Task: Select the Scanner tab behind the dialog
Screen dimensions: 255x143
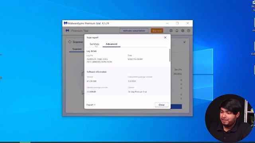Action: (77, 49)
